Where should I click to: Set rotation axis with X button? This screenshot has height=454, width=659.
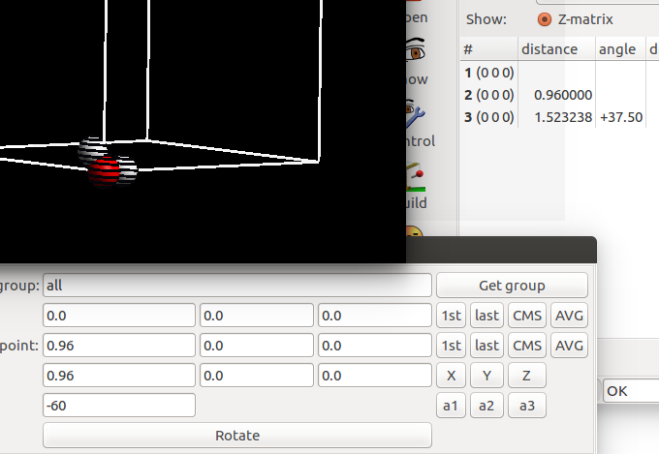(x=451, y=376)
